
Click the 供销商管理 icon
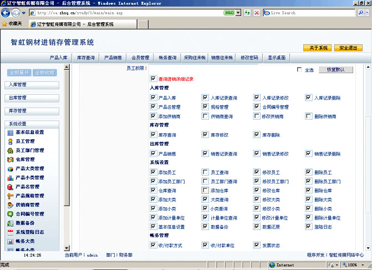pos(11,205)
